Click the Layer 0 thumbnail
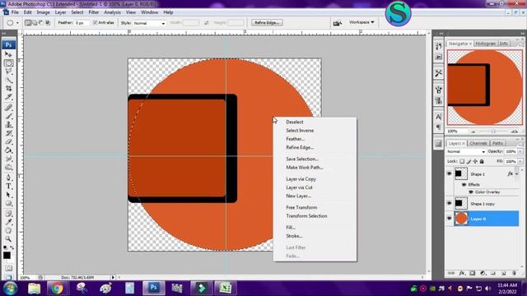The height and width of the screenshot is (296, 527). pos(461,219)
